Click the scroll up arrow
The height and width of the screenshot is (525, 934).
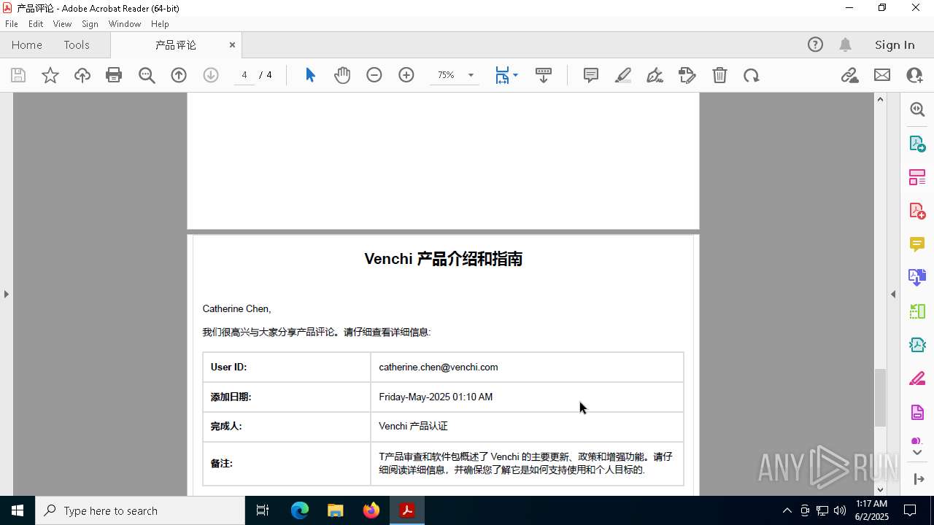point(880,99)
